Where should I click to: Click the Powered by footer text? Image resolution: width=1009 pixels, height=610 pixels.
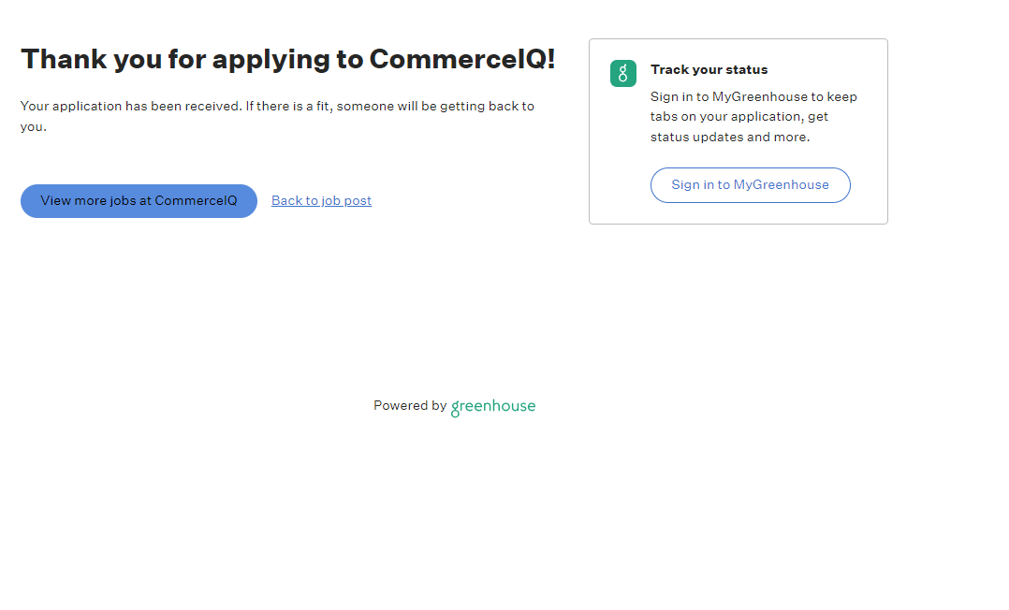(x=409, y=406)
